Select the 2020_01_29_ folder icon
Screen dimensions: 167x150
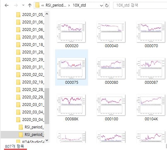pyautogui.click(x=18, y=60)
